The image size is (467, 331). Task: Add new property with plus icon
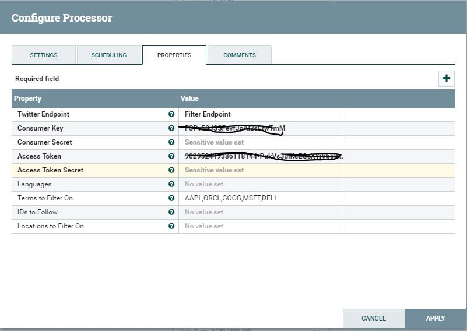446,78
